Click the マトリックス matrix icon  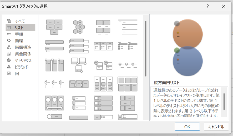(x=9, y=61)
